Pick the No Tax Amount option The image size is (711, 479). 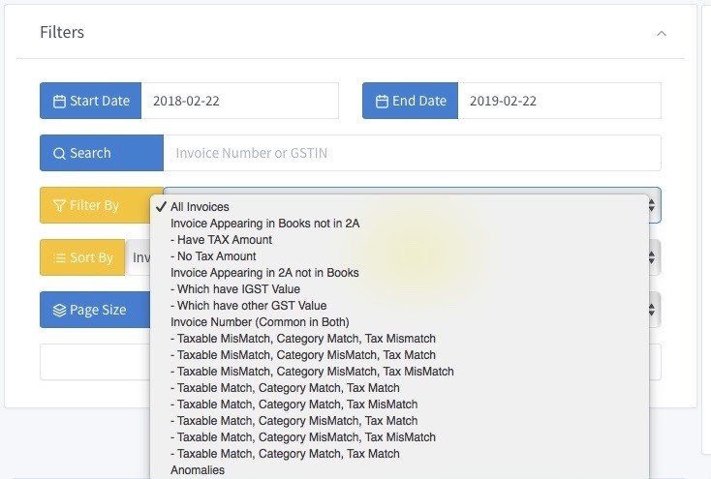[x=213, y=256]
